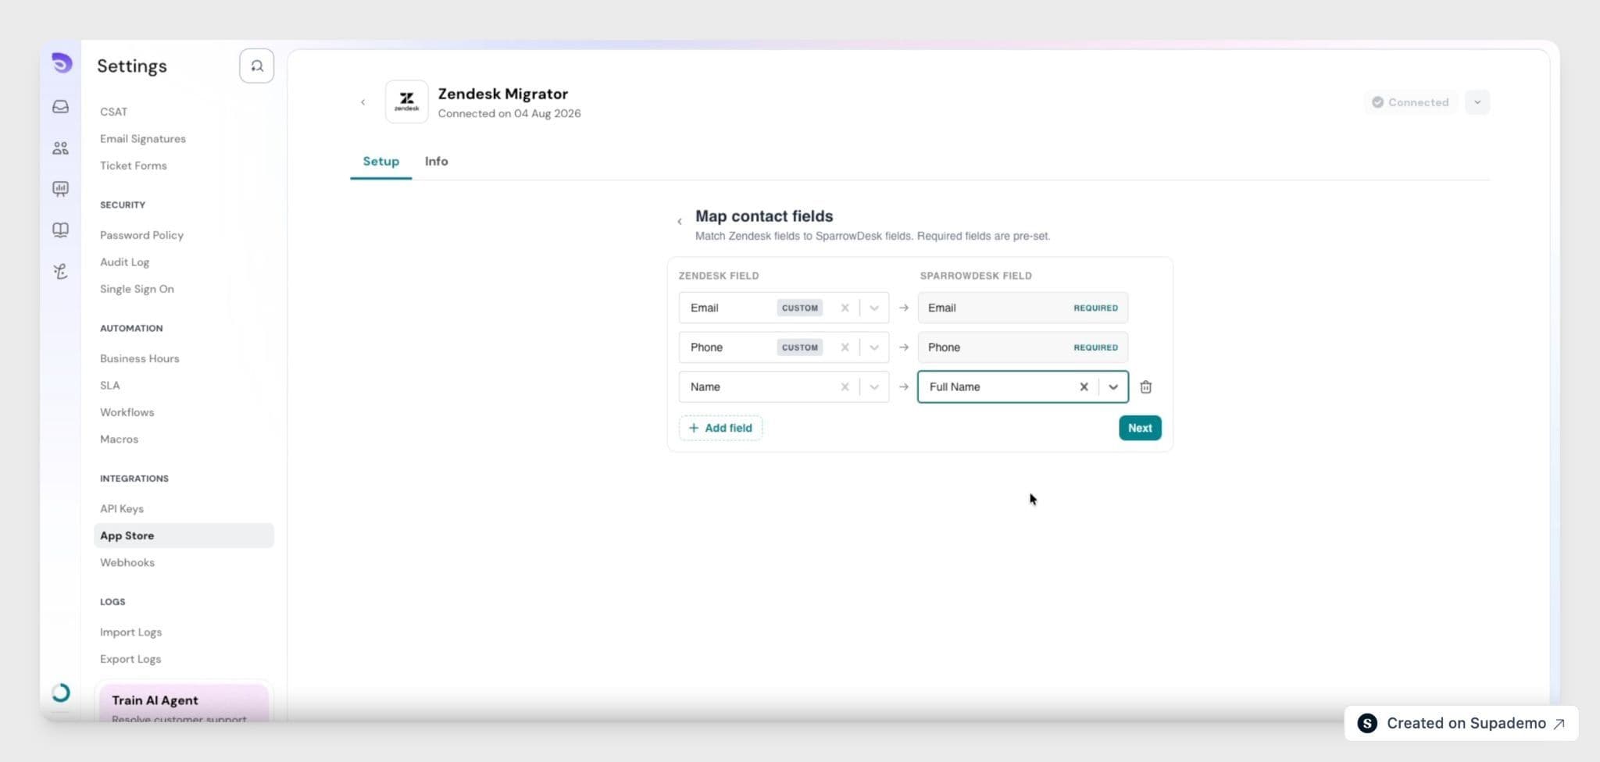This screenshot has height=762, width=1600.
Task: Open Ticket Forms settings
Action: tap(134, 166)
